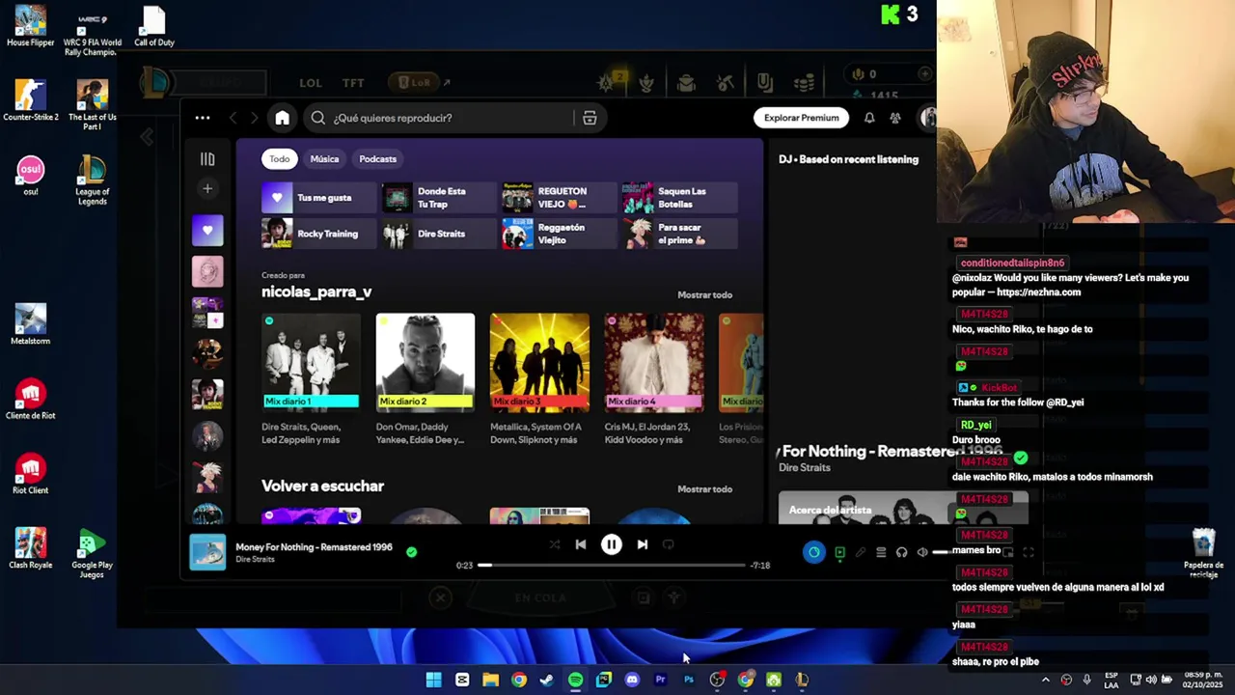
Task: Open Clash Royale desktop shortcut
Action: click(31, 547)
